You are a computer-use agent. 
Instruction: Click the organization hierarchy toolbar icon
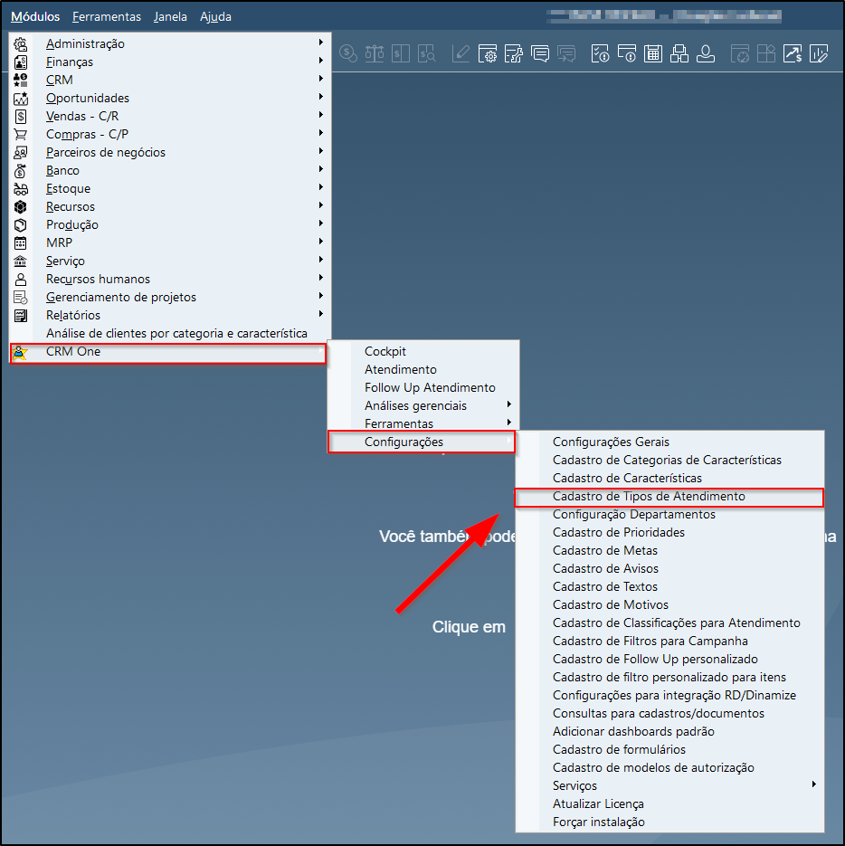(679, 54)
